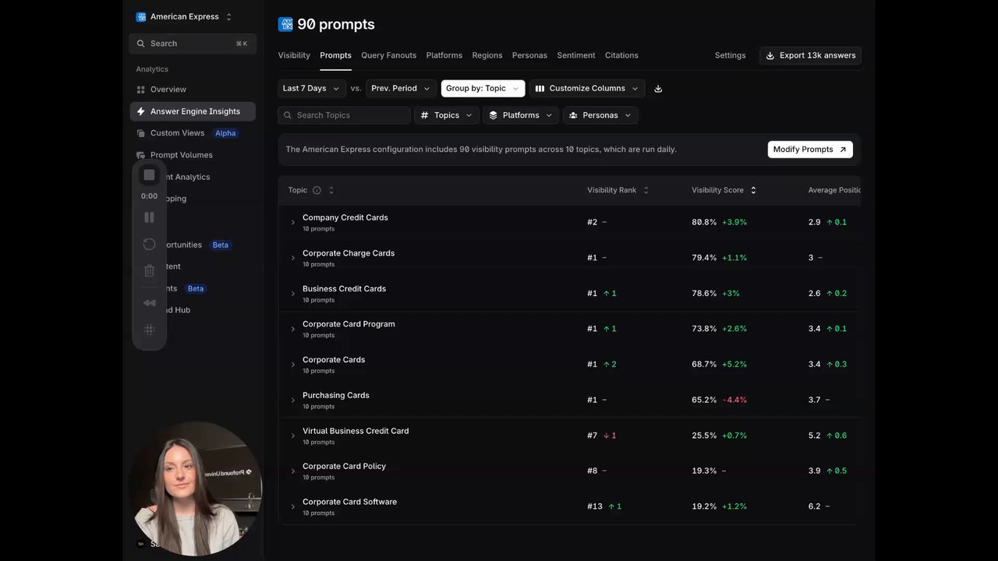Sort by Visibility Rank column arrows

point(646,190)
